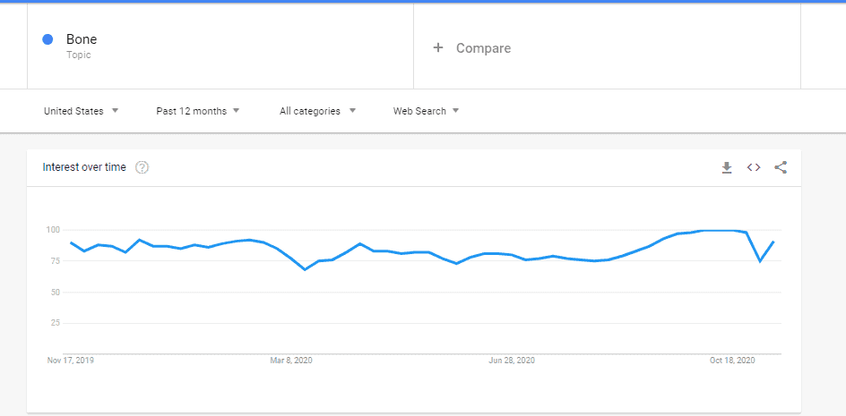This screenshot has width=846, height=416.
Task: Open help for Interest over time
Action: [142, 167]
